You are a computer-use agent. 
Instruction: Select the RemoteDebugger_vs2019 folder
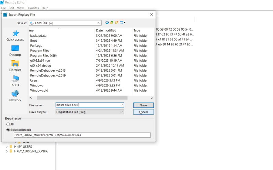(48, 76)
